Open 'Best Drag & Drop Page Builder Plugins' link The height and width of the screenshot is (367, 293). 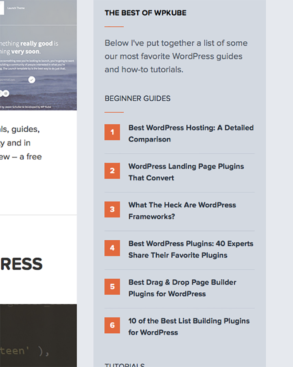182,288
